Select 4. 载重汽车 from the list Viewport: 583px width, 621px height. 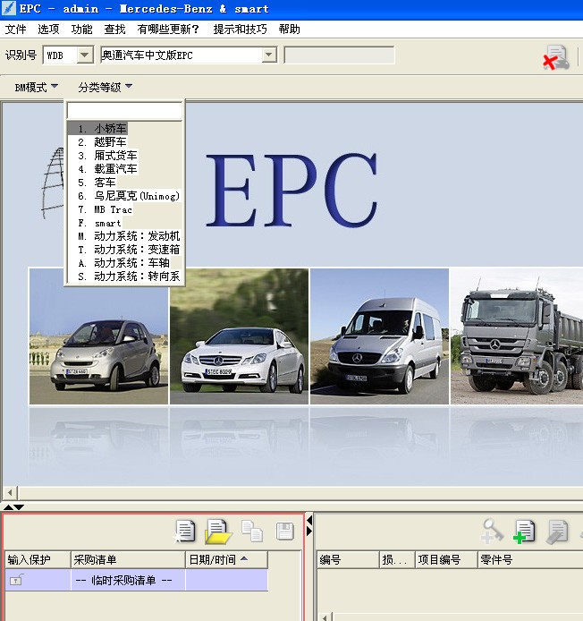click(124, 169)
